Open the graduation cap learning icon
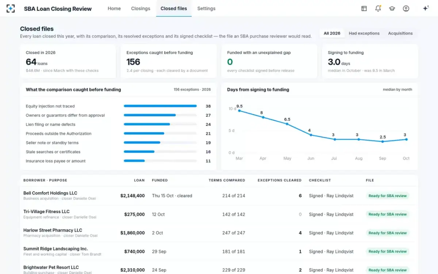Viewport: 438px width, 274px height. pos(392,8)
